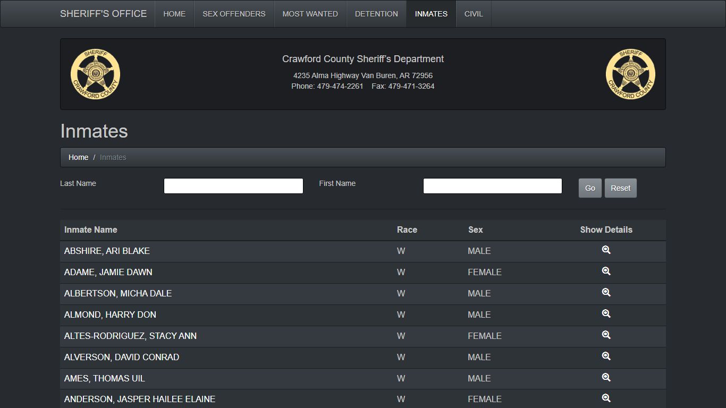Screen dimensions: 726x408
Task: Click the left sheriff badge logo
Action: click(96, 74)
